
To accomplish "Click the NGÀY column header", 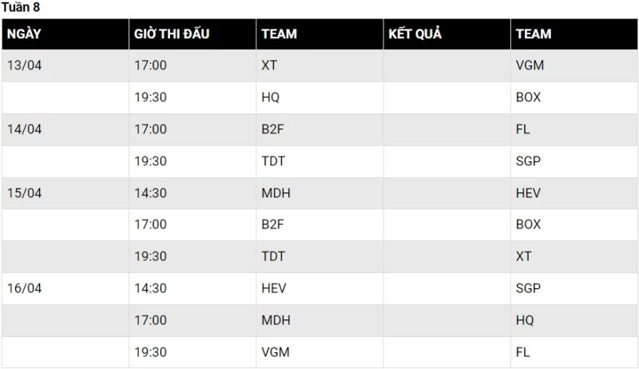I will click(x=25, y=34).
